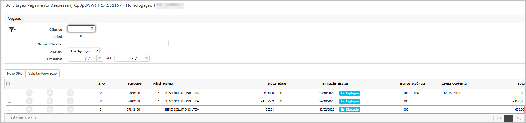This screenshot has height=123, width=526.
Task: Open the filter funnel icon menu
Action: point(12,30)
